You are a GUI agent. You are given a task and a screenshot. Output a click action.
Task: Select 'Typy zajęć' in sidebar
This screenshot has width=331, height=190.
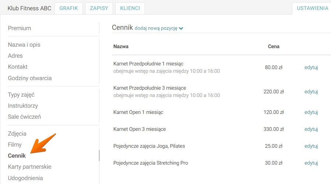(21, 95)
